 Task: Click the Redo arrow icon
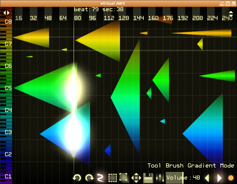[x=89, y=178]
